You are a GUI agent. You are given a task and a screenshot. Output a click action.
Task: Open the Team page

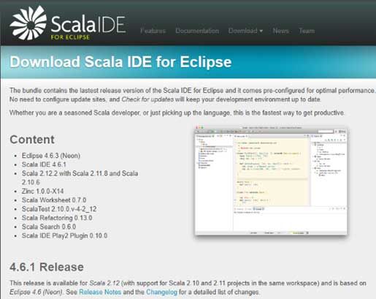[307, 31]
